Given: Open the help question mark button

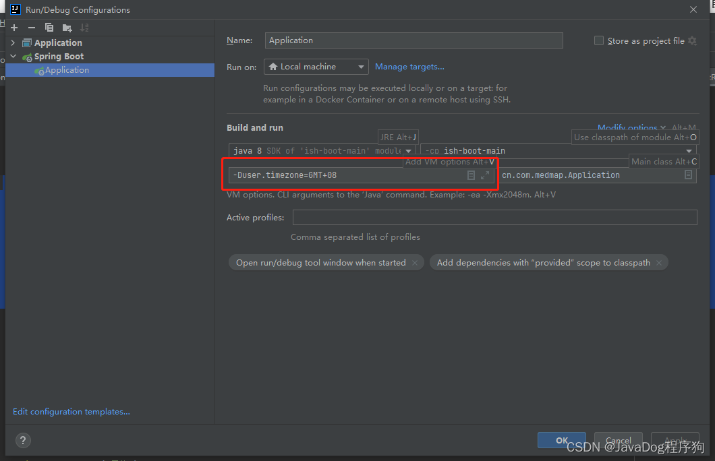Looking at the screenshot, I should click(x=23, y=440).
